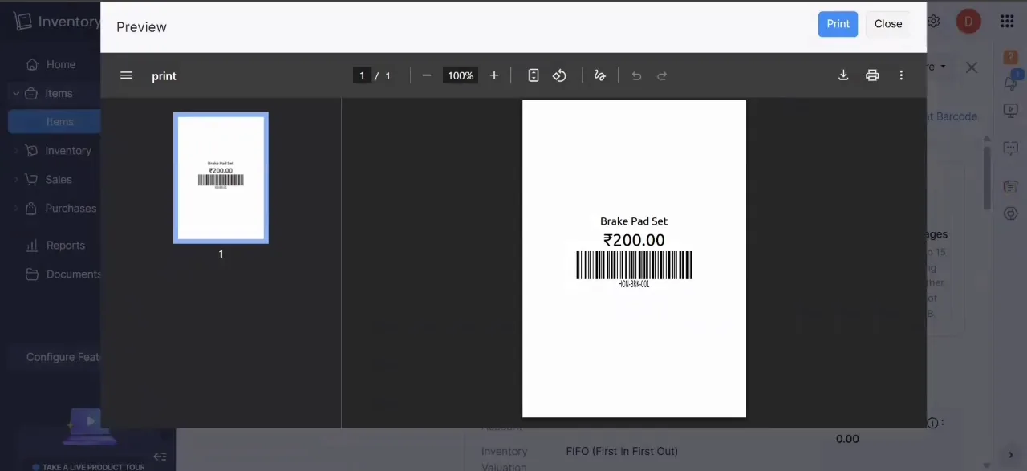Screen dimensions: 1027x471
Task: Click the Reports chart icon
Action: click(x=32, y=246)
